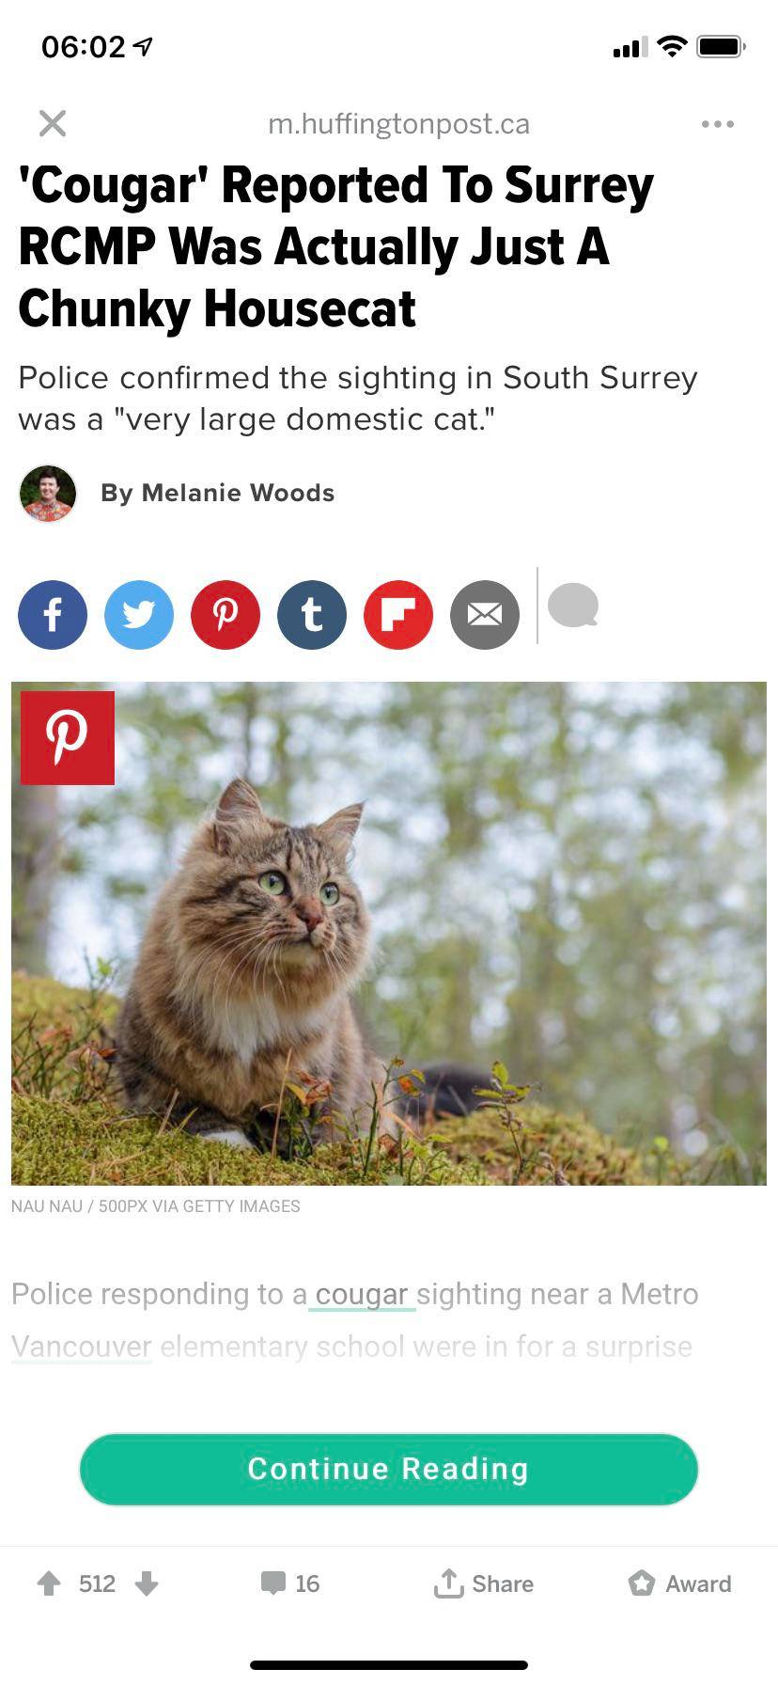Image resolution: width=778 pixels, height=1685 pixels.
Task: Open the 16 comments
Action: pyautogui.click(x=290, y=1583)
